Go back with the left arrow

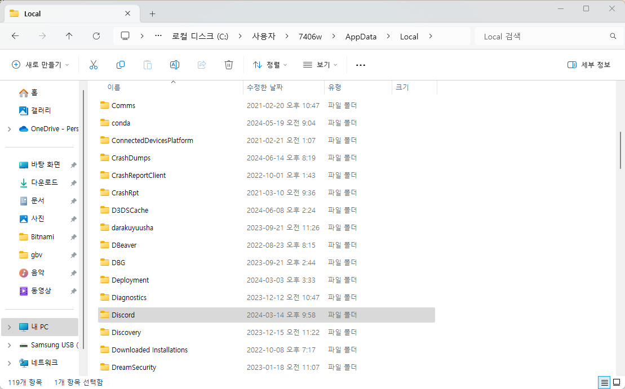pyautogui.click(x=15, y=36)
